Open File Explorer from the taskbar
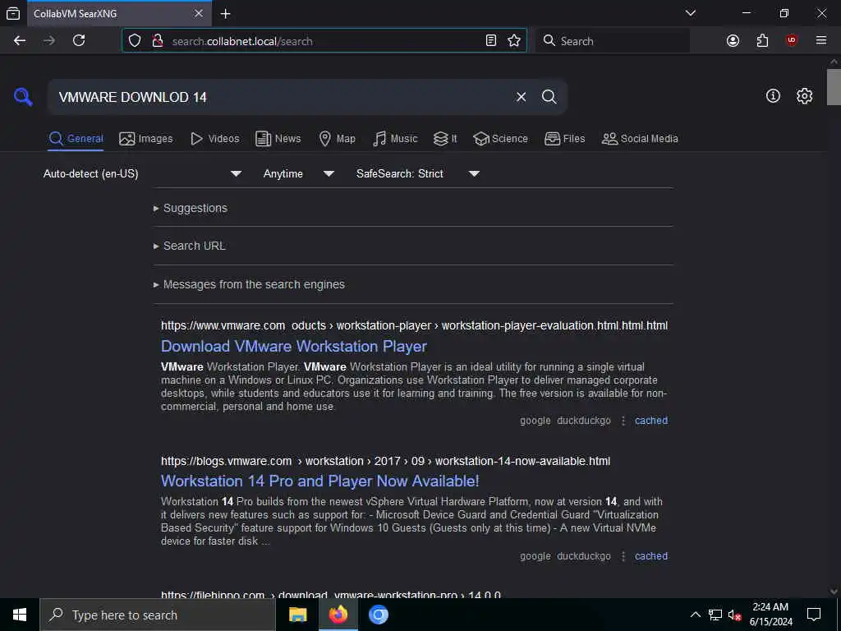Image resolution: width=841 pixels, height=631 pixels. tap(297, 615)
